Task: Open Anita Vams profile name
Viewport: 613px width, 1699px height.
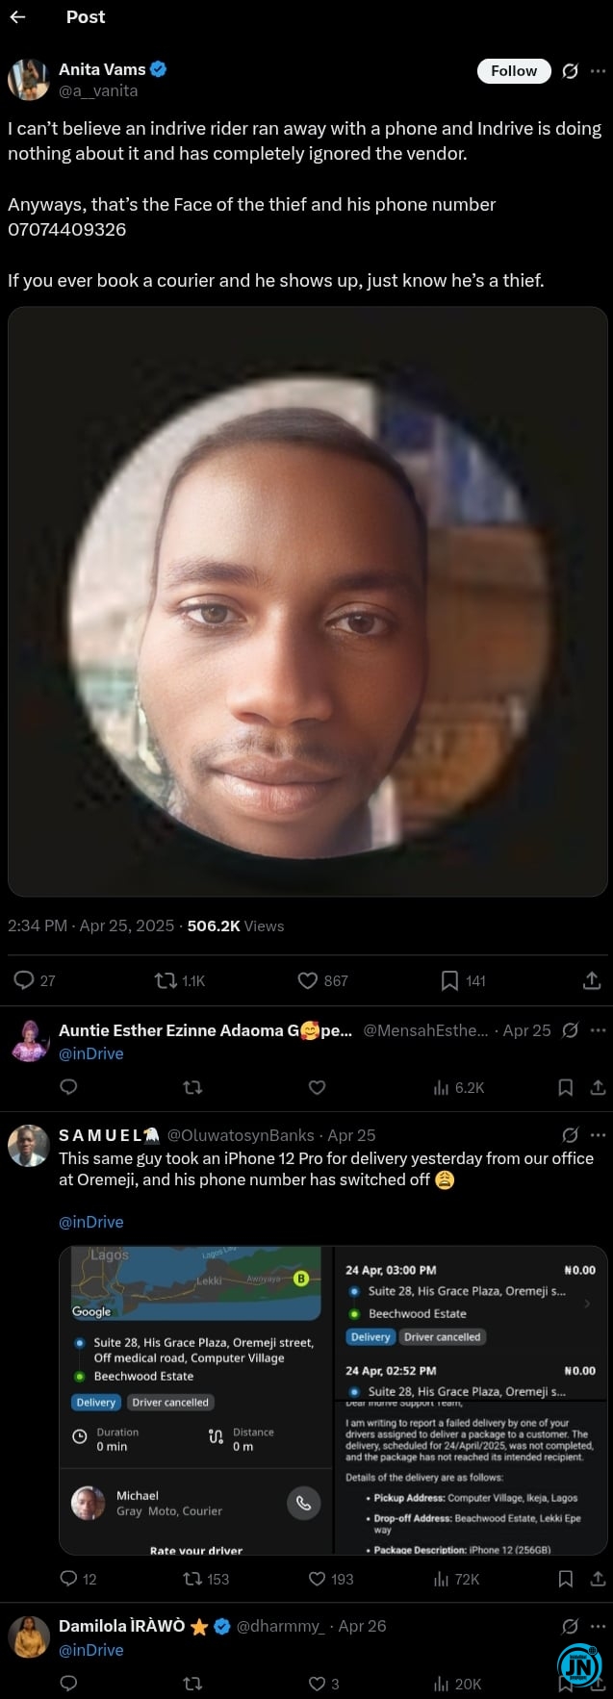Action: coord(102,69)
